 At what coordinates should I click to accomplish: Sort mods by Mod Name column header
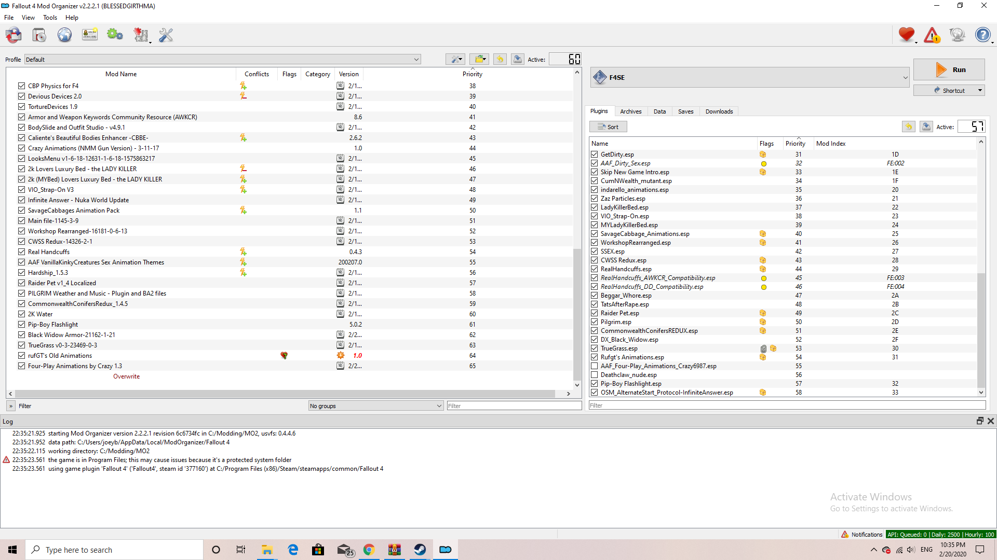[x=121, y=74]
